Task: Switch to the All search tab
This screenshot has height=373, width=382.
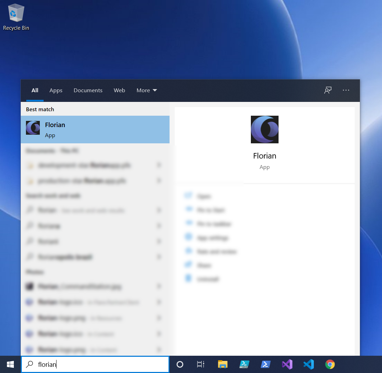Action: pos(35,90)
